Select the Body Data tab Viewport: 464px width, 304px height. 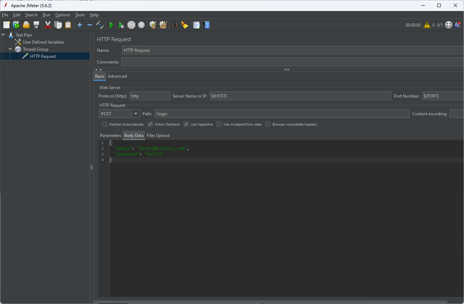tap(134, 136)
